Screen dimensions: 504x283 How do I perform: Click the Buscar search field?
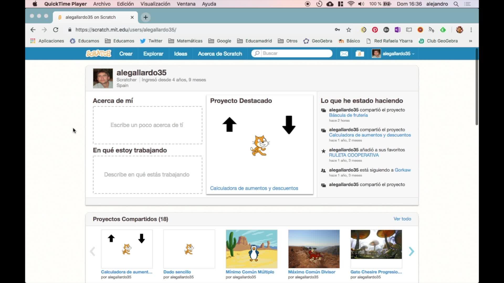295,53
